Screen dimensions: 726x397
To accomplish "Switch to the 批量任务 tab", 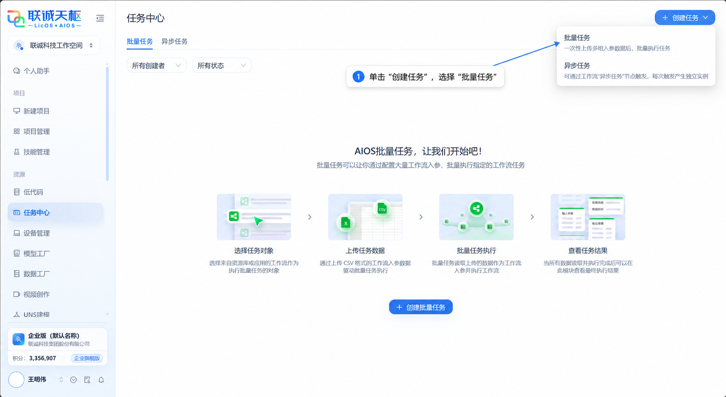I will [140, 42].
